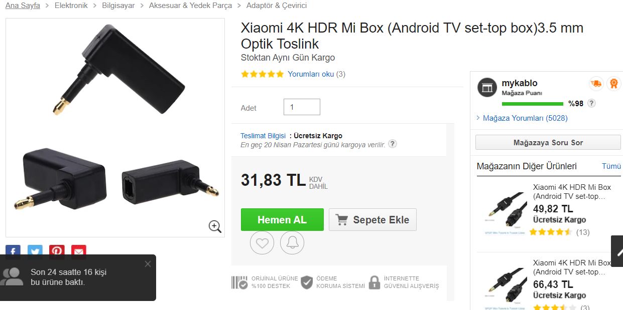Open the mykablo store avatar icon
The width and height of the screenshot is (623, 310).
pyautogui.click(x=486, y=87)
